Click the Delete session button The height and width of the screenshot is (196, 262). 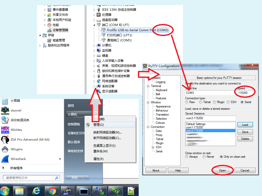(245, 139)
